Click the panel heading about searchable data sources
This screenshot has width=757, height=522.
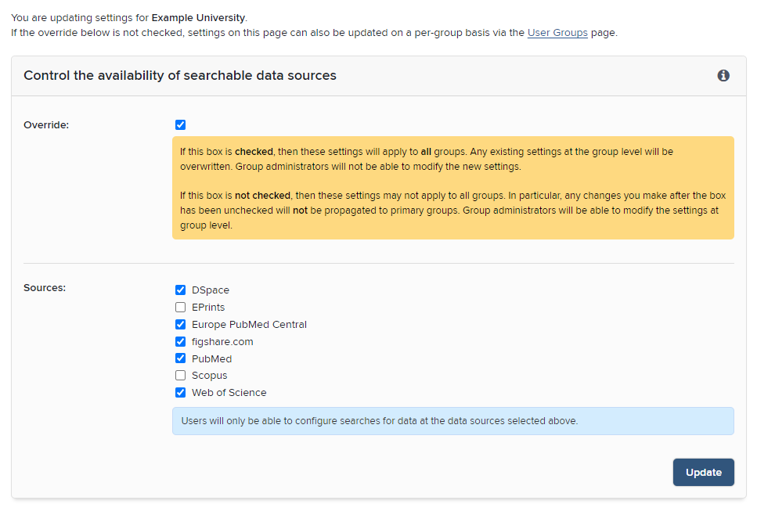pos(180,76)
